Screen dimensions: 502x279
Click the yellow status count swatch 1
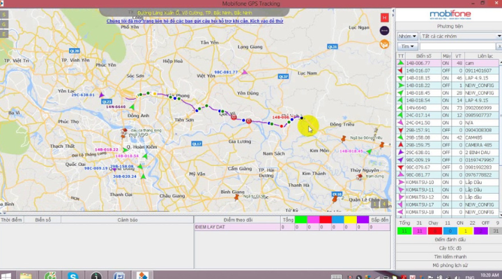pyautogui.click(x=465, y=231)
